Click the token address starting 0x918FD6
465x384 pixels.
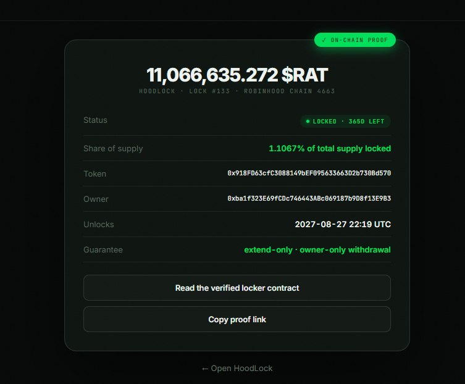click(309, 173)
